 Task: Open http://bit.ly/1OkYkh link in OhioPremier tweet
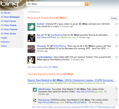(85, 92)
